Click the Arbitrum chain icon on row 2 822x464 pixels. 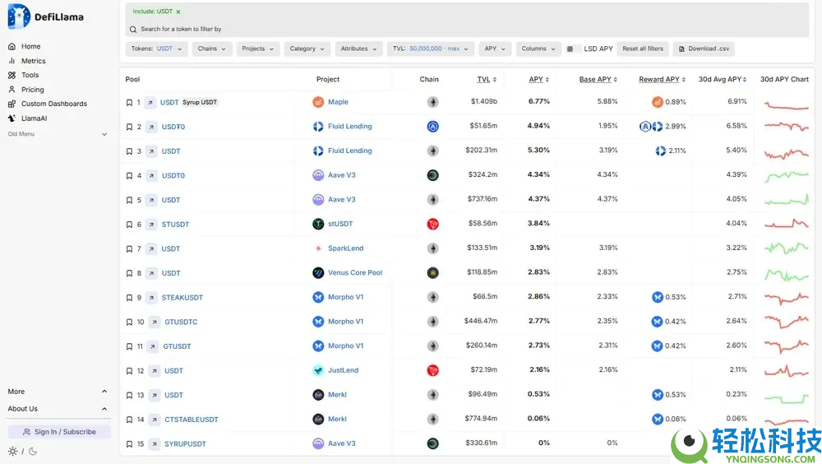tap(432, 127)
